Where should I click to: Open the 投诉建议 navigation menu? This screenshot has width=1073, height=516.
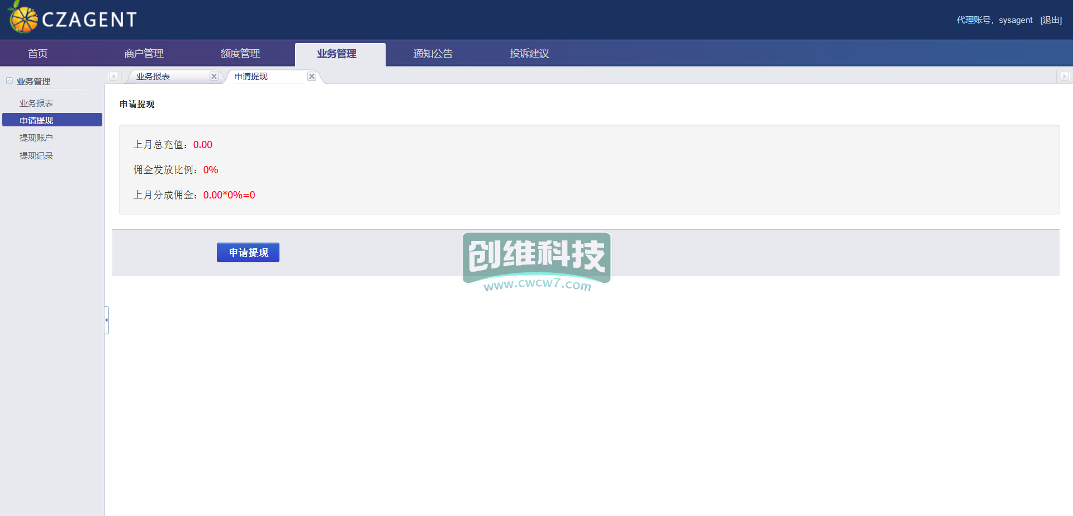click(x=529, y=54)
